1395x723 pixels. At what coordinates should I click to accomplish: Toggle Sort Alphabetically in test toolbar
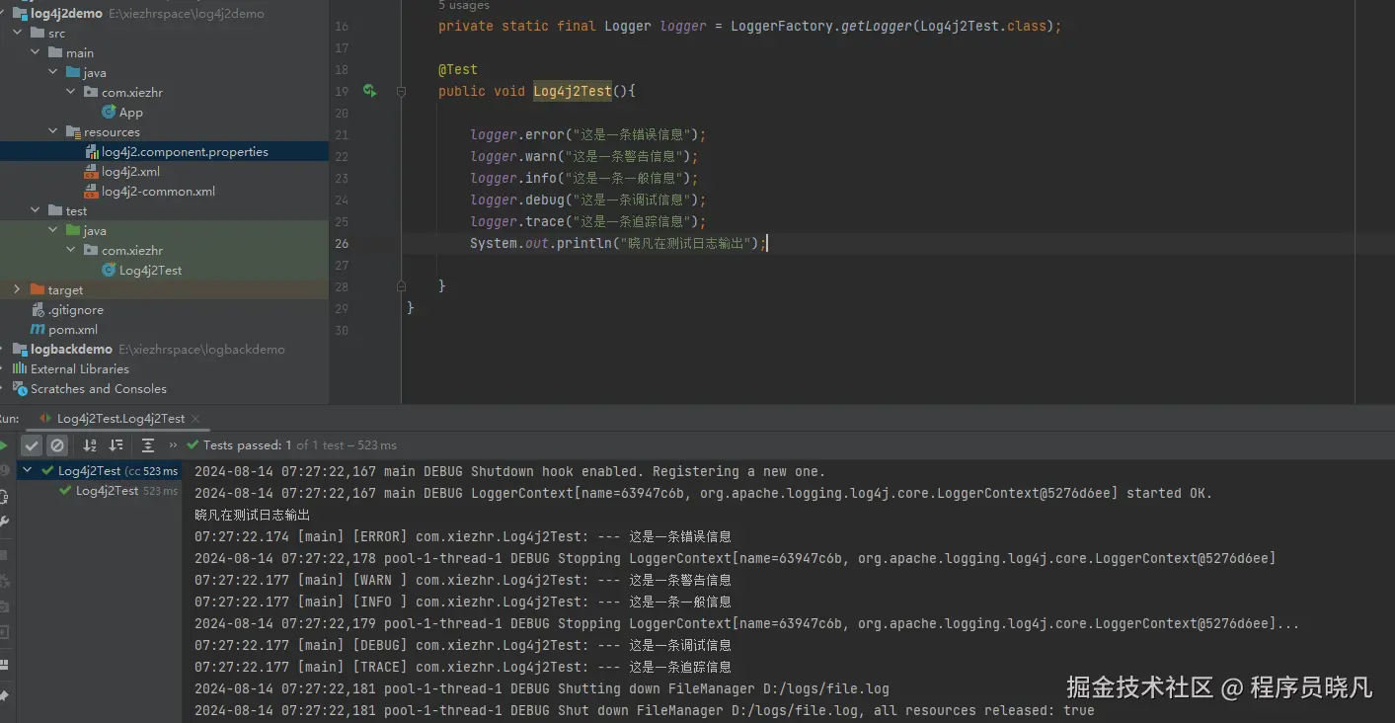click(90, 445)
